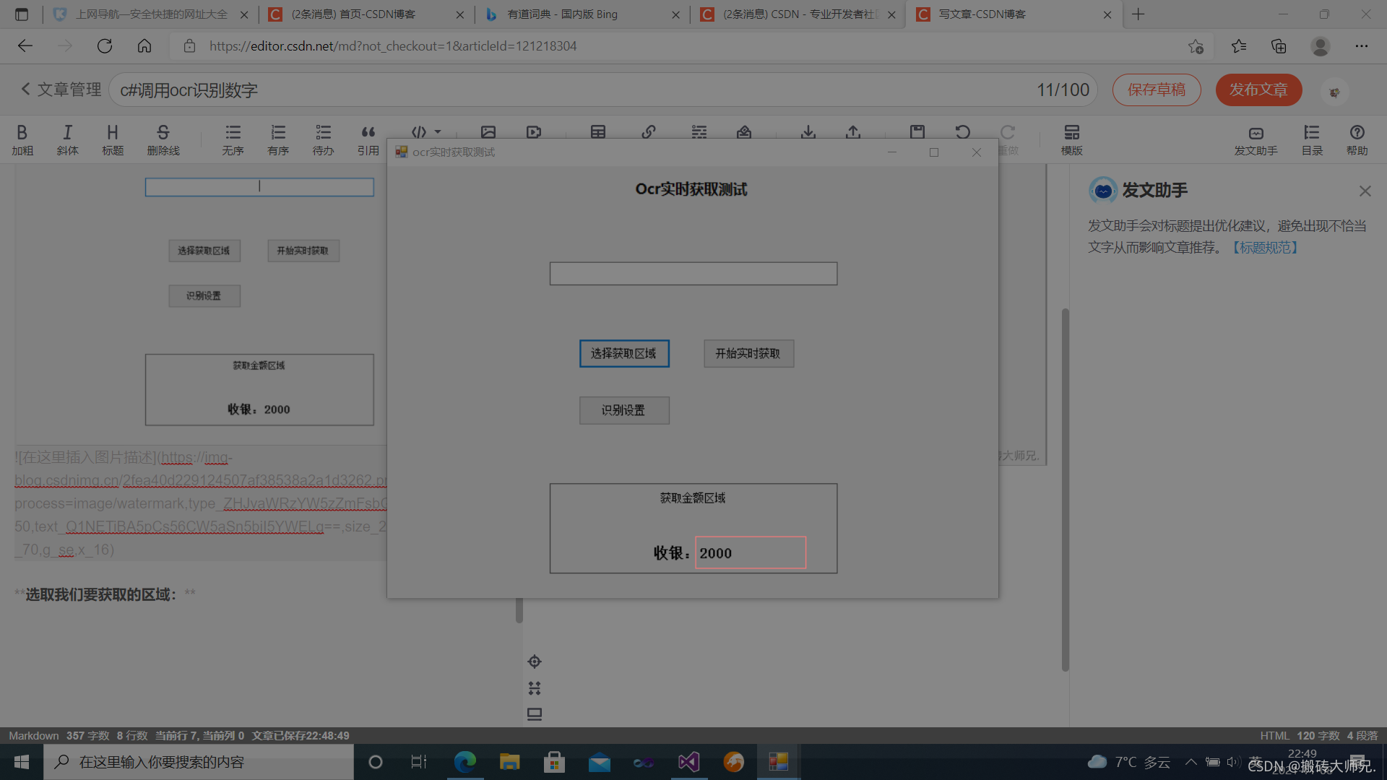Click the empty text box in ocr window
This screenshot has width=1387, height=780.
693,274
